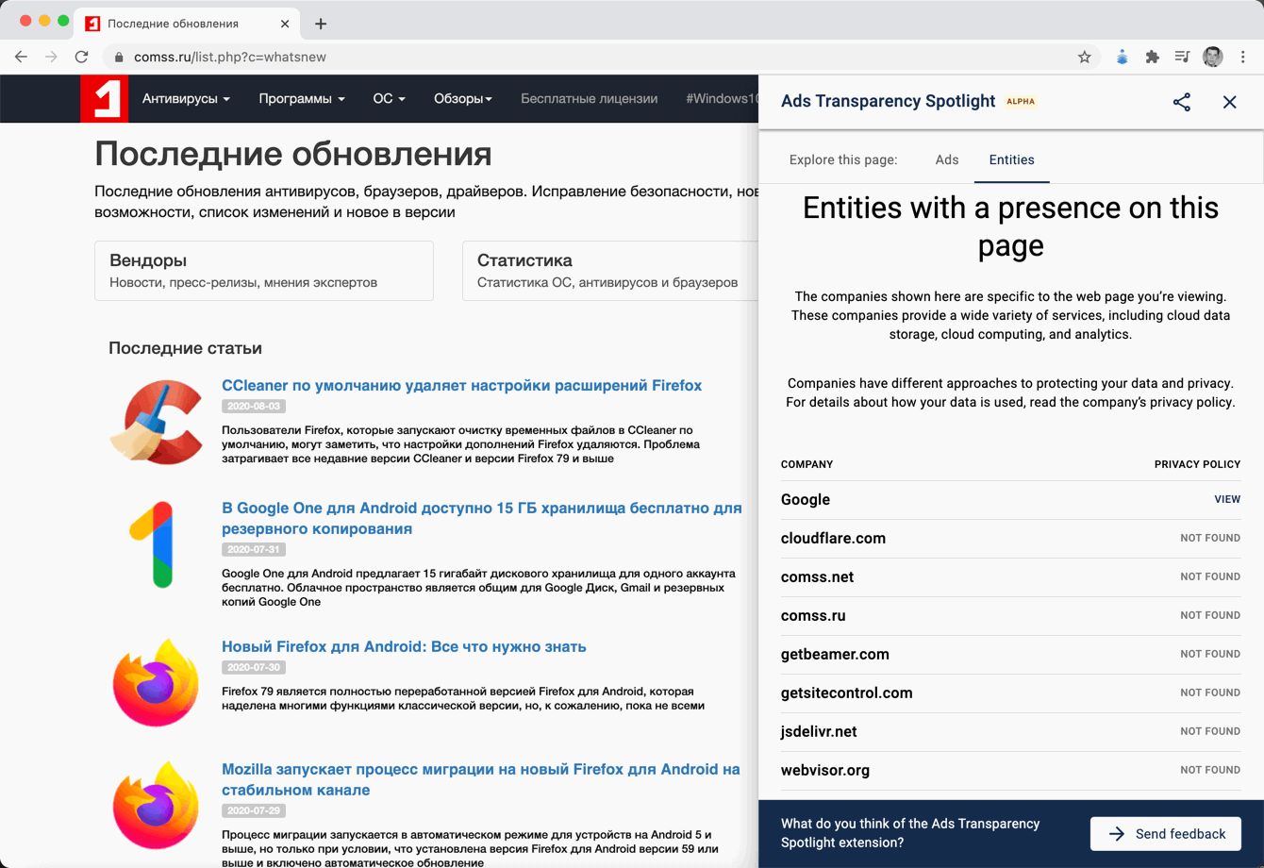Open the Антивирусы dropdown menu
Screen dimensions: 1264x868
point(185,98)
